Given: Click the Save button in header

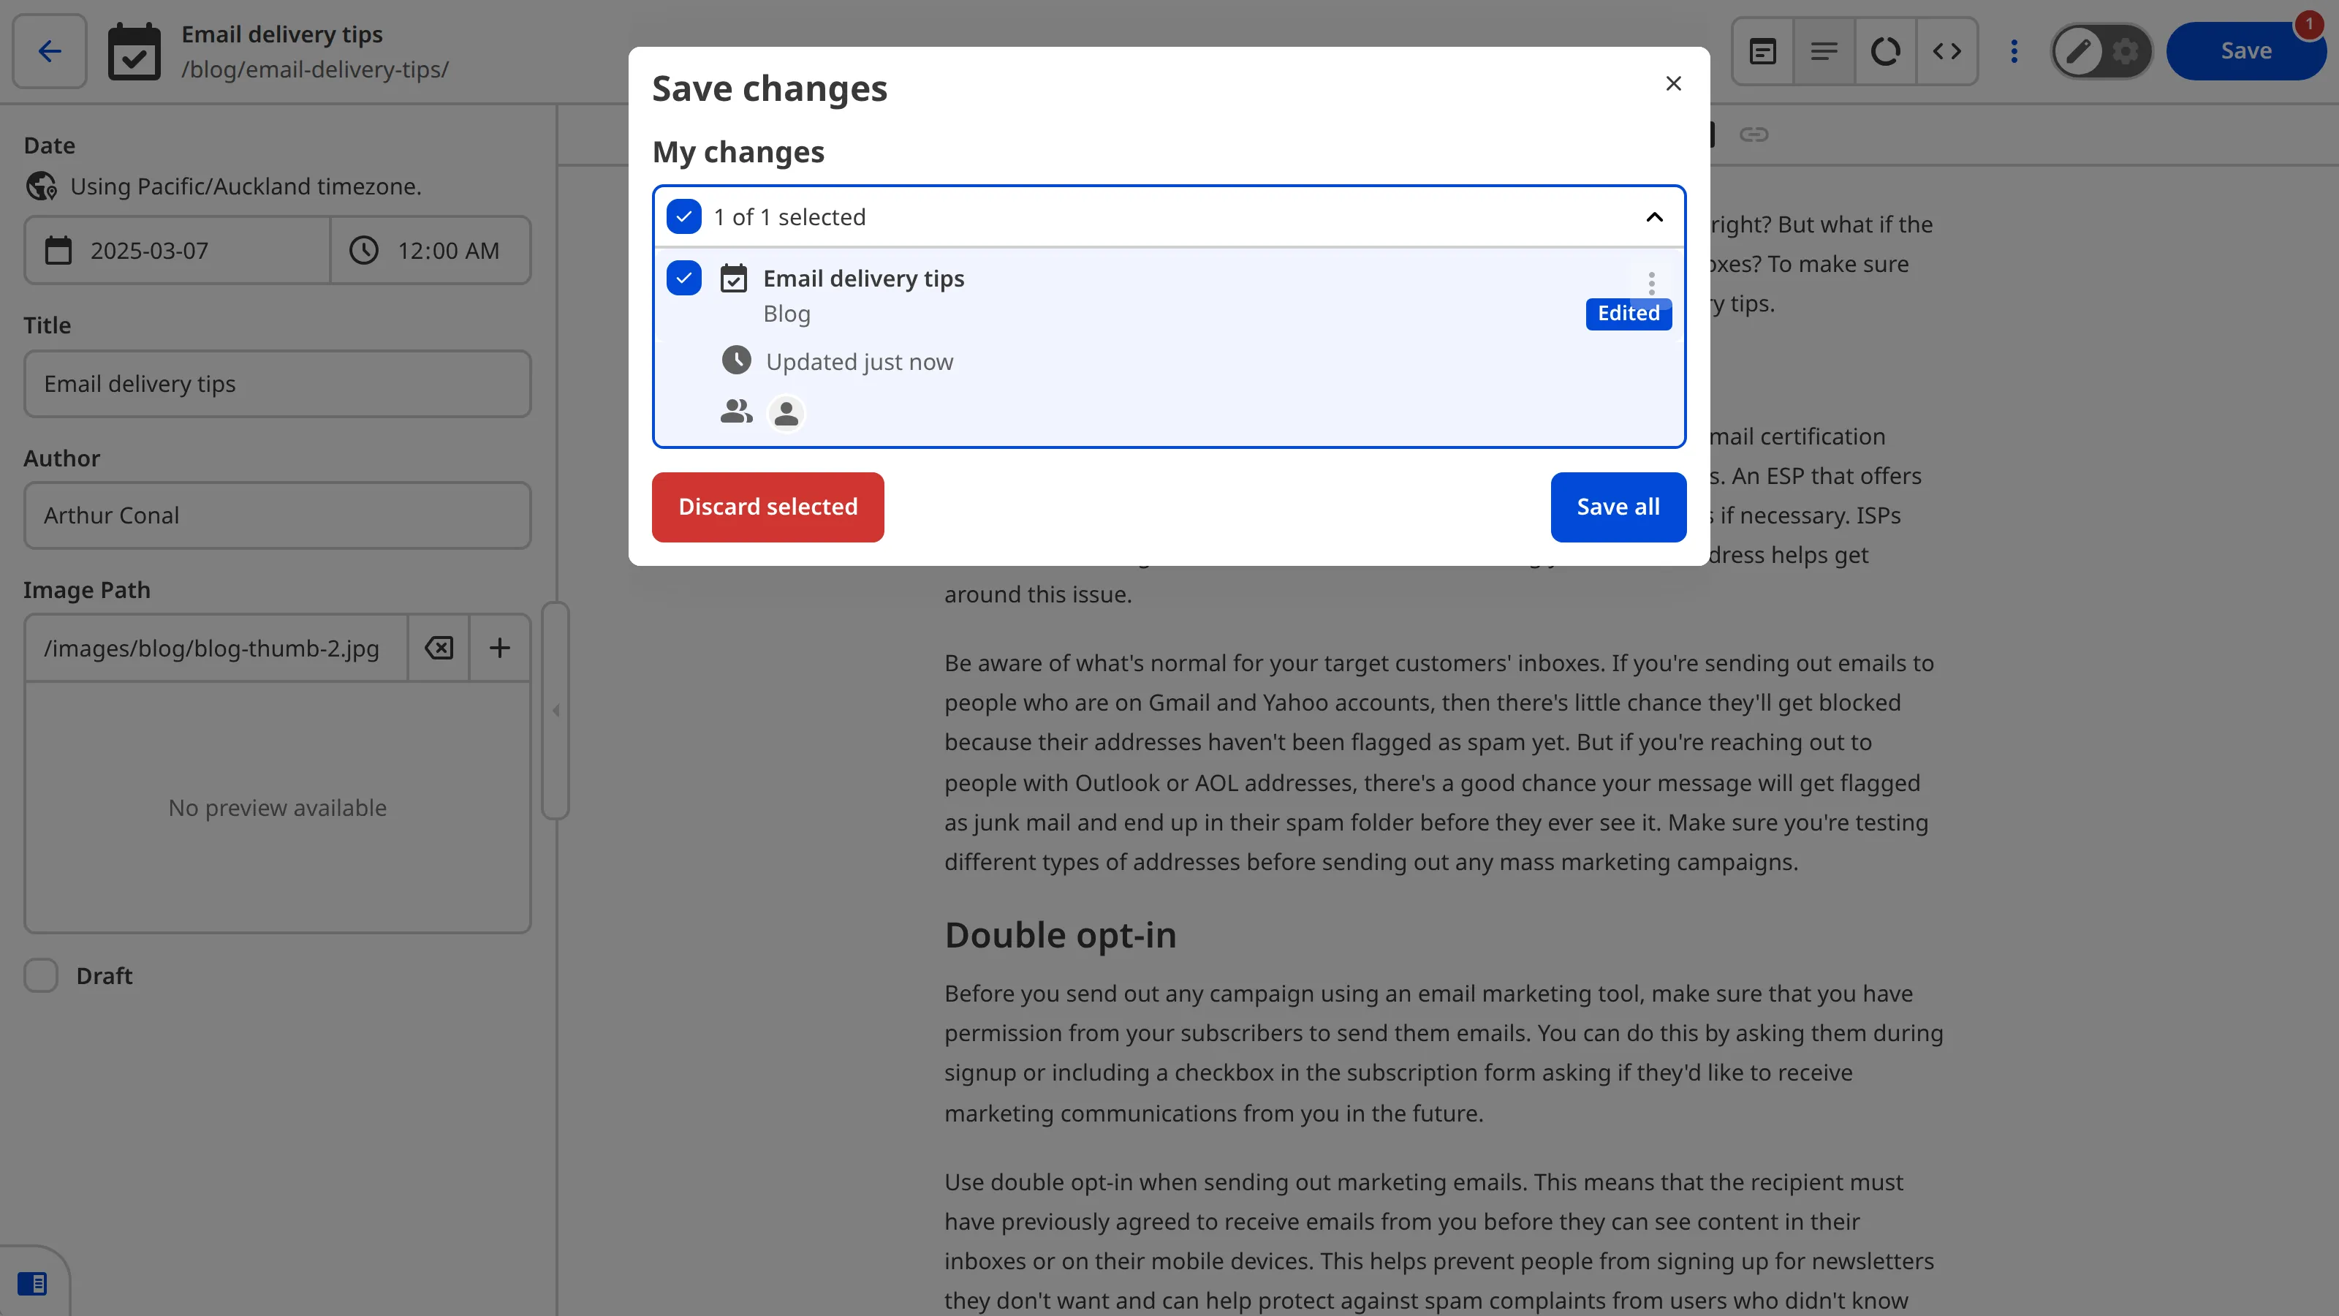Looking at the screenshot, I should point(2245,51).
